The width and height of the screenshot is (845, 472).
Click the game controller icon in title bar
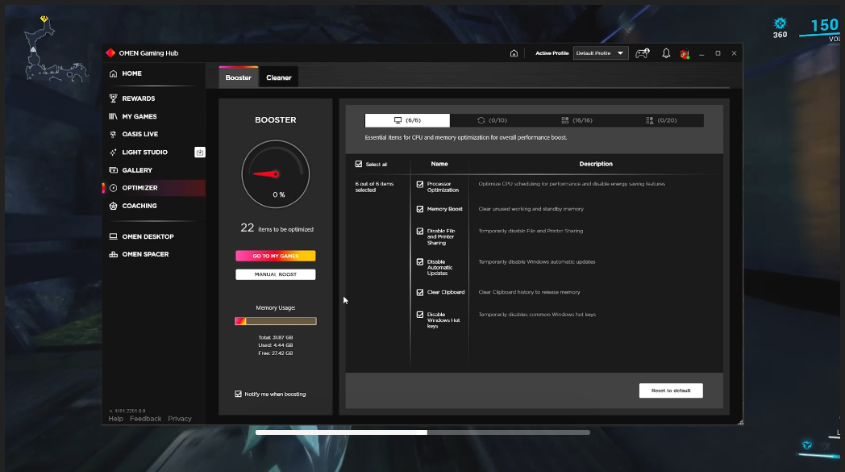tap(642, 53)
